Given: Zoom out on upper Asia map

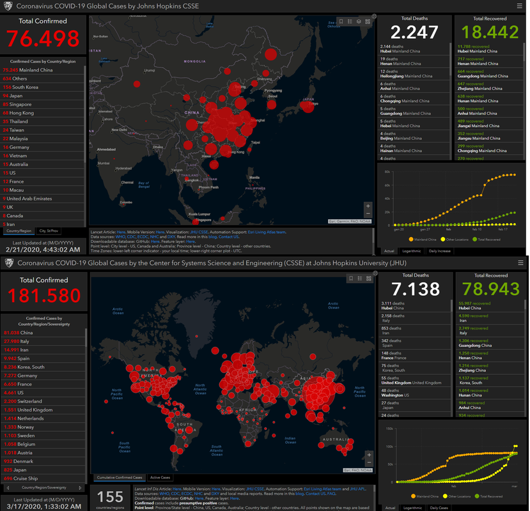Looking at the screenshot, I should point(368,213).
